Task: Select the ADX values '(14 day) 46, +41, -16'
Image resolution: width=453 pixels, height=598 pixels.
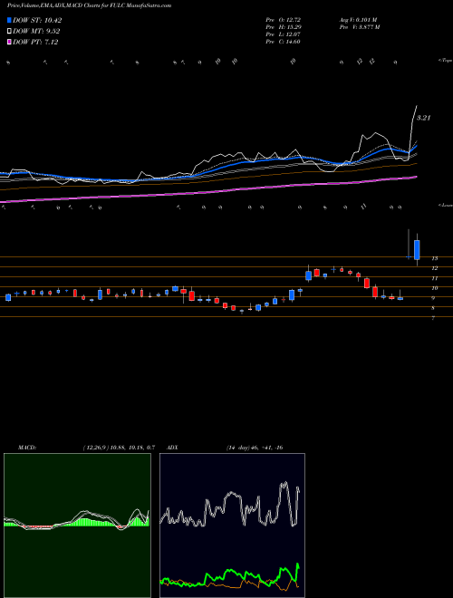Action: (255, 448)
